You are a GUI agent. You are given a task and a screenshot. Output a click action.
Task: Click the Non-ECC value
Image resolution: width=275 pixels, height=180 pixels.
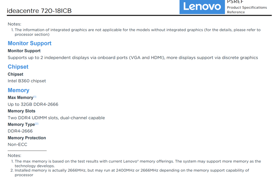[17, 145]
